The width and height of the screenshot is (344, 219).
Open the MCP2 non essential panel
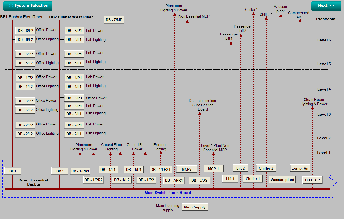click(187, 169)
